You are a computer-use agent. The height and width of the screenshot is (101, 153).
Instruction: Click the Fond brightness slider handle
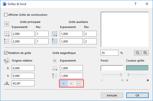[x=121, y=75]
